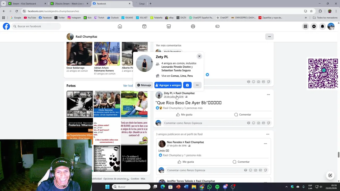This screenshot has width=340, height=191.
Task: Open more options on Zety PL hover card
Action: pyautogui.click(x=197, y=85)
